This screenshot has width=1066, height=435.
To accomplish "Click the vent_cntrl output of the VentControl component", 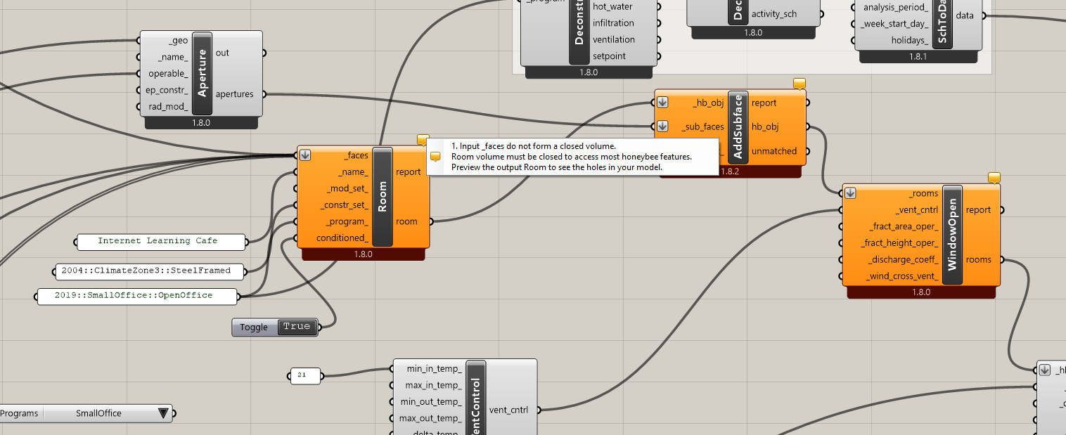I will coord(508,410).
